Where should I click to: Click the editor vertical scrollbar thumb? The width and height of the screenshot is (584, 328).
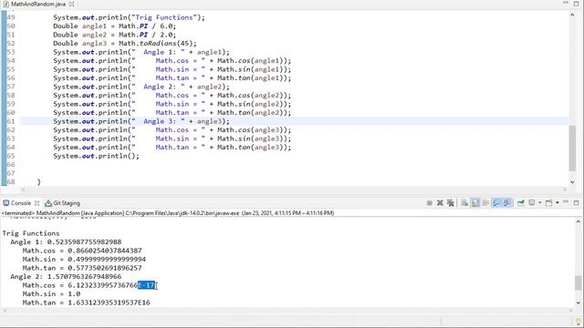point(572,149)
